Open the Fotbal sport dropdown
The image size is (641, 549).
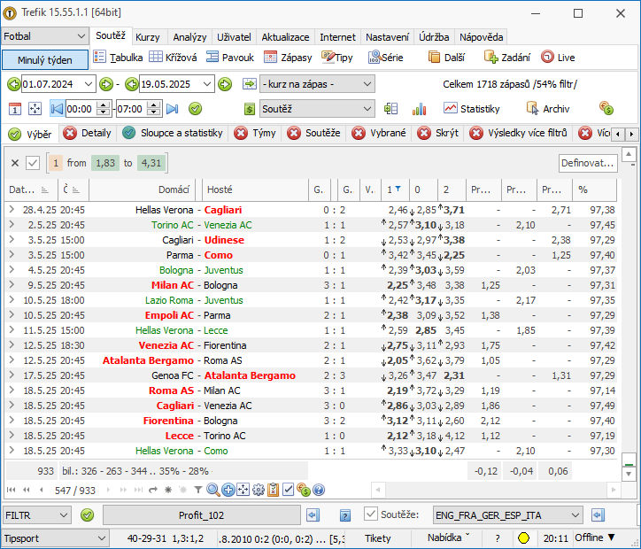tap(44, 36)
